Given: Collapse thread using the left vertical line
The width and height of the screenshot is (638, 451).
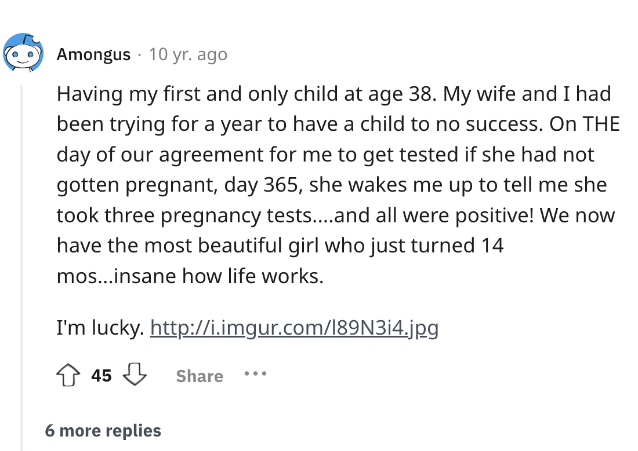Looking at the screenshot, I should [21, 232].
